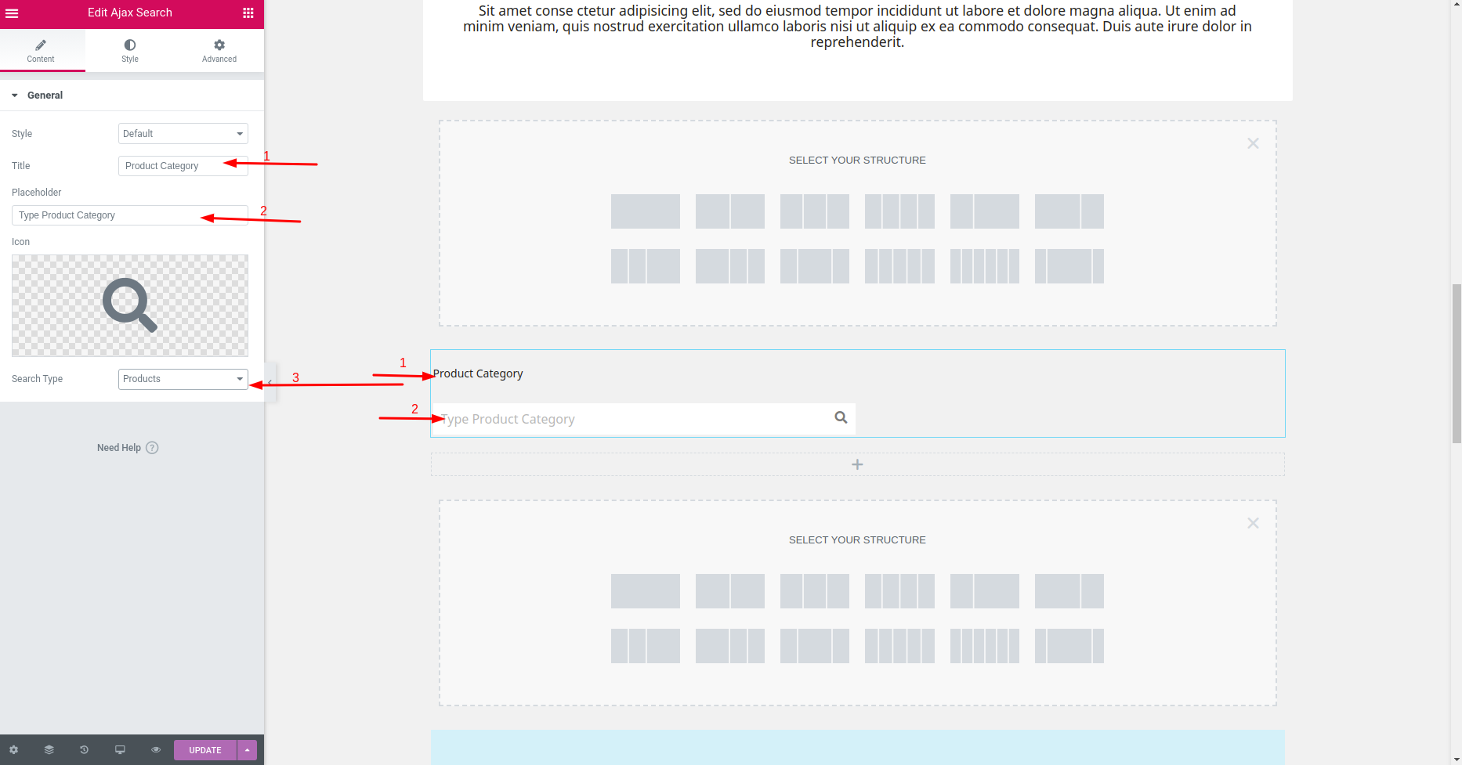Preview changes with the eye icon
This screenshot has height=765, width=1462.
(x=156, y=750)
